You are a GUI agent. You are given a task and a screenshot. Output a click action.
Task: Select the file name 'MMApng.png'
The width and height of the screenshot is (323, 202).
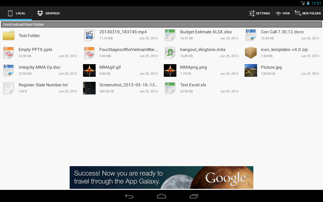tap(194, 67)
